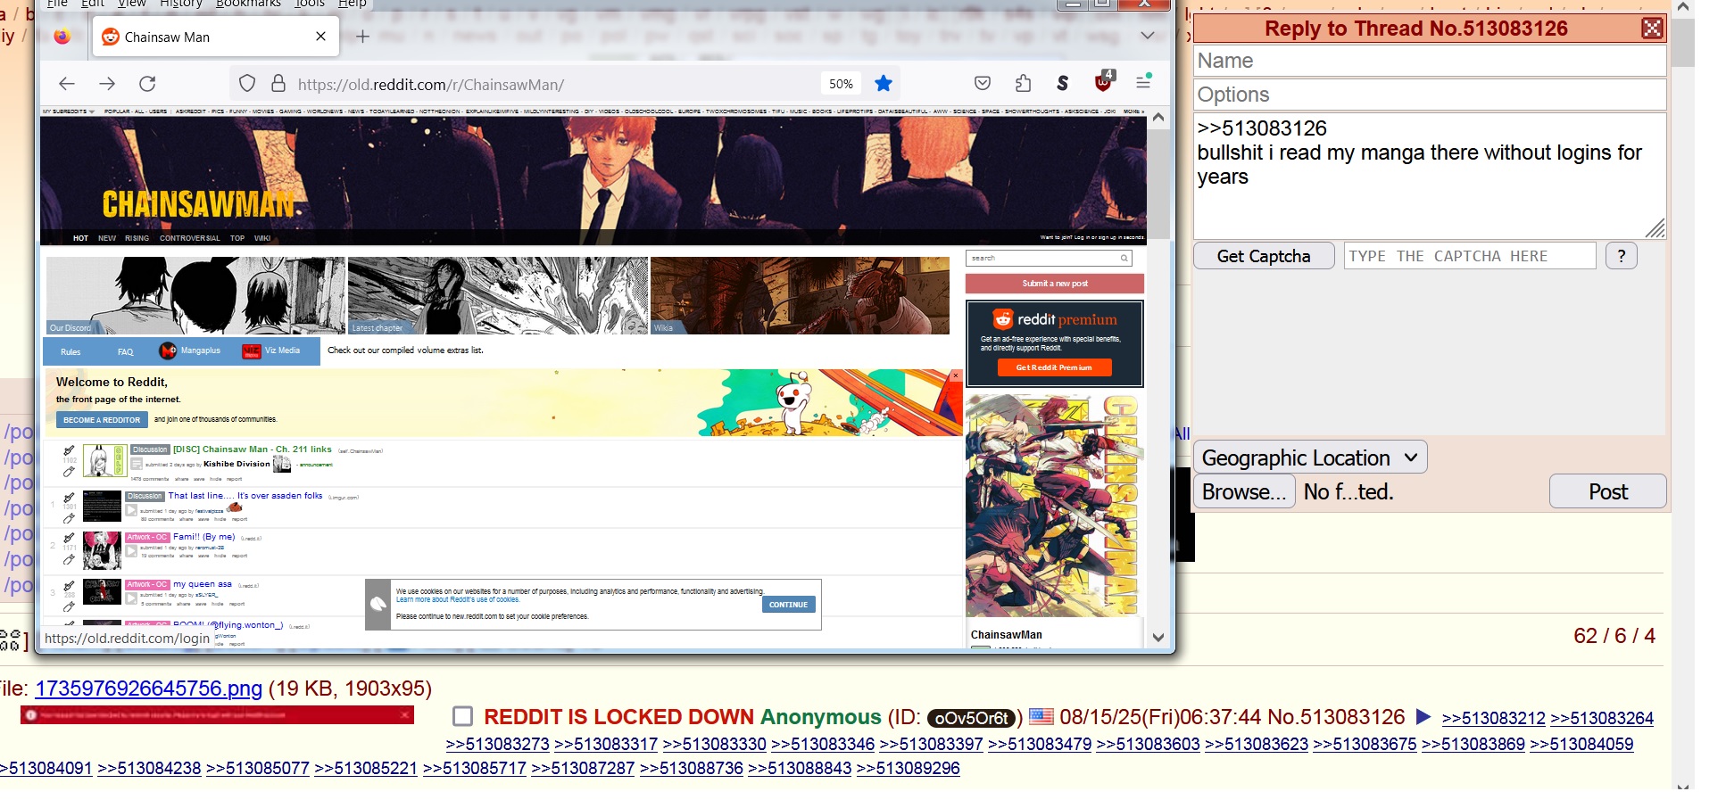Screen dimensions: 1726x808
Task: Open the Latest chapter banner thumbnail
Action: [498, 296]
